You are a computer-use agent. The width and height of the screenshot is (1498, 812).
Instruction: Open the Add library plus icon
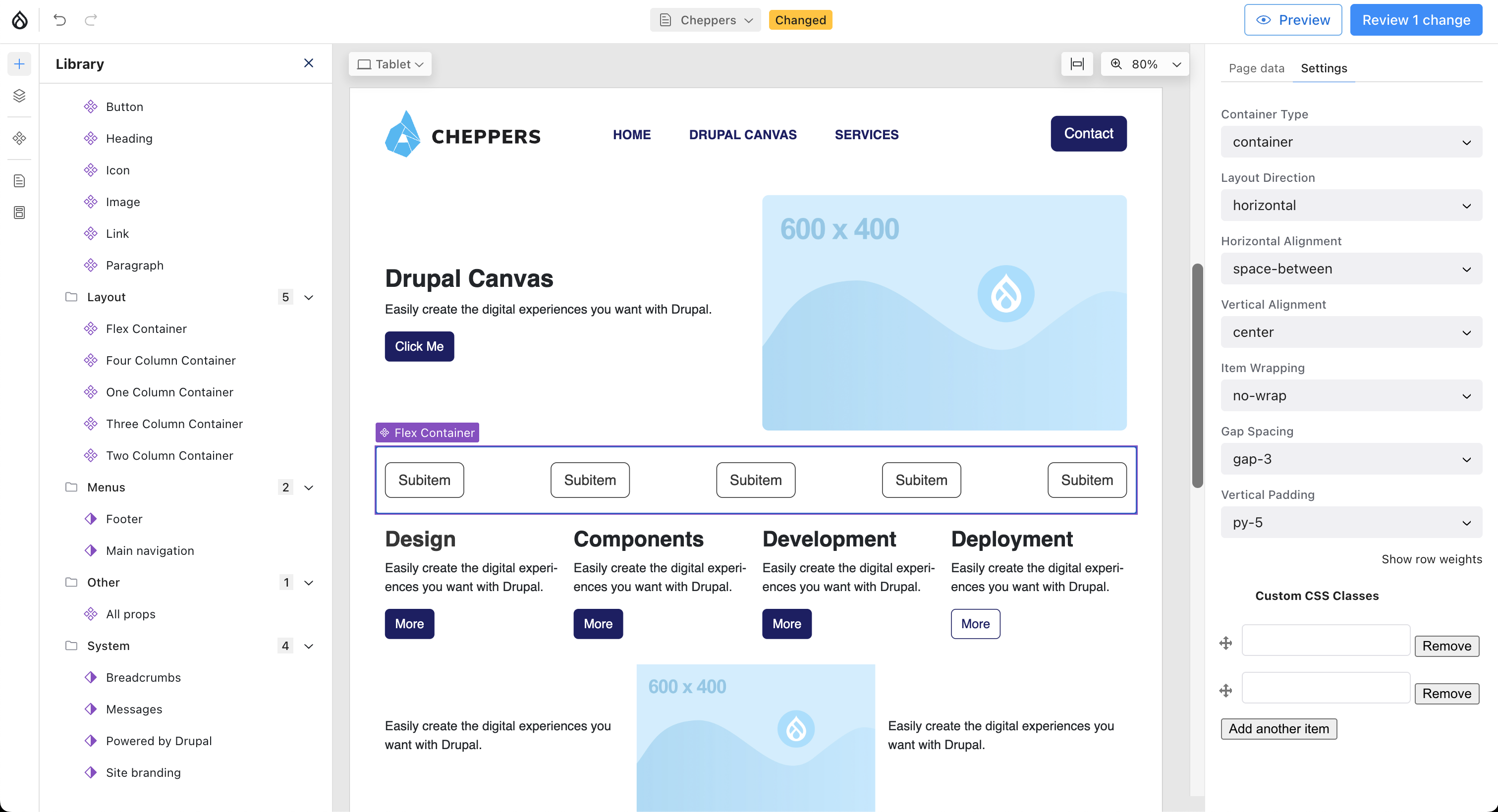click(19, 64)
